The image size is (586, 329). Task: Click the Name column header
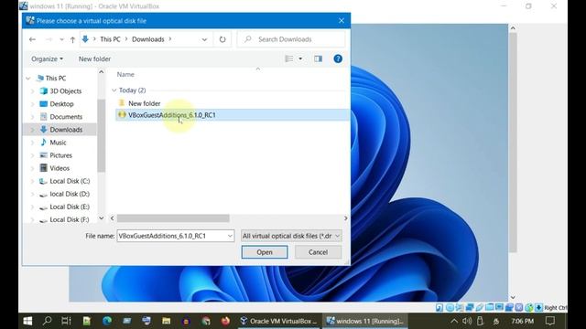(125, 75)
